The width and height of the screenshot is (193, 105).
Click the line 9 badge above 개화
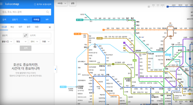pyautogui.click(x=124, y=48)
